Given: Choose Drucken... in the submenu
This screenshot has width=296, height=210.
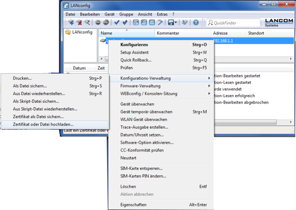Looking at the screenshot, I should [x=55, y=78].
